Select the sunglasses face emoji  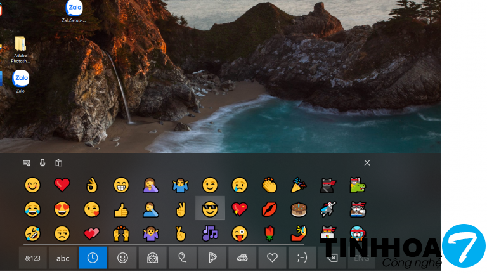[x=210, y=209]
